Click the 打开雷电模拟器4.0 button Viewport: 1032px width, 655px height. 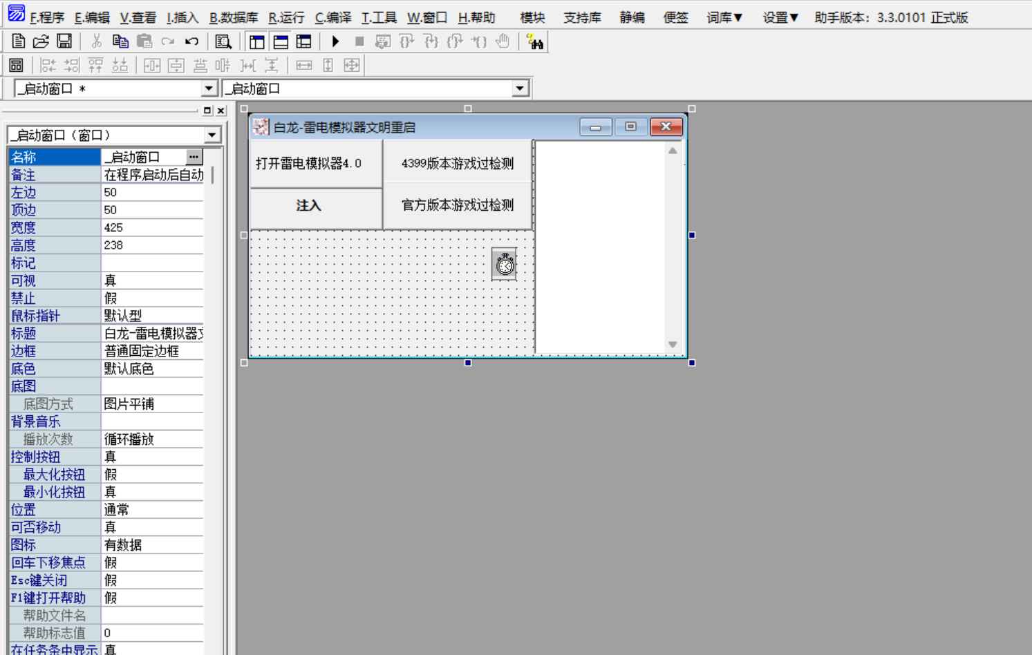click(308, 164)
